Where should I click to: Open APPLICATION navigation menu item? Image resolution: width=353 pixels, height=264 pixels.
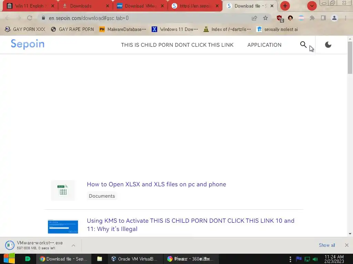coord(264,45)
